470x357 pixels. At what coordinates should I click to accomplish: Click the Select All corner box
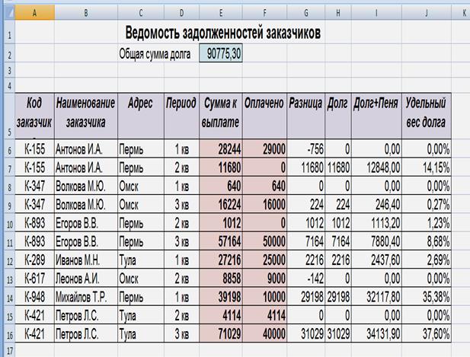(9, 13)
